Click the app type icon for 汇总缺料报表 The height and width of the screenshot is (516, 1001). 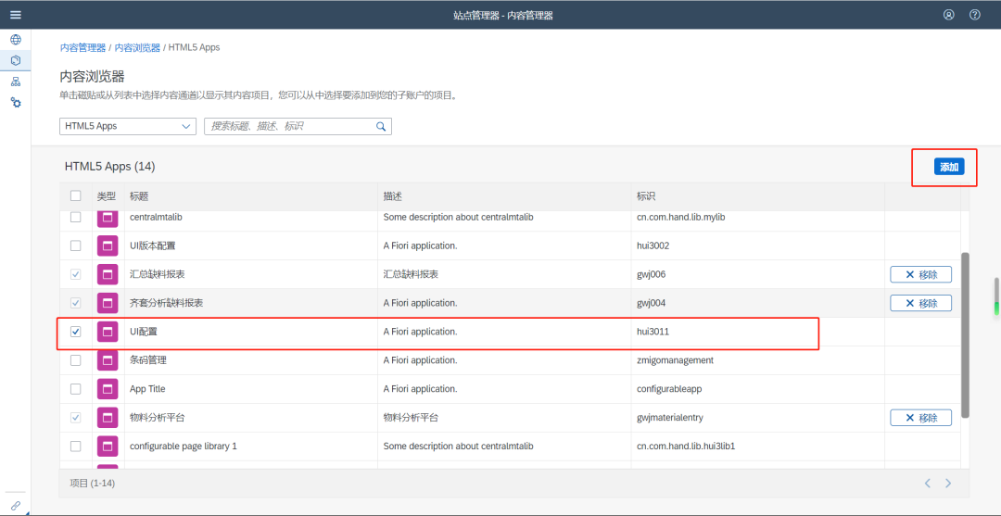click(x=108, y=274)
